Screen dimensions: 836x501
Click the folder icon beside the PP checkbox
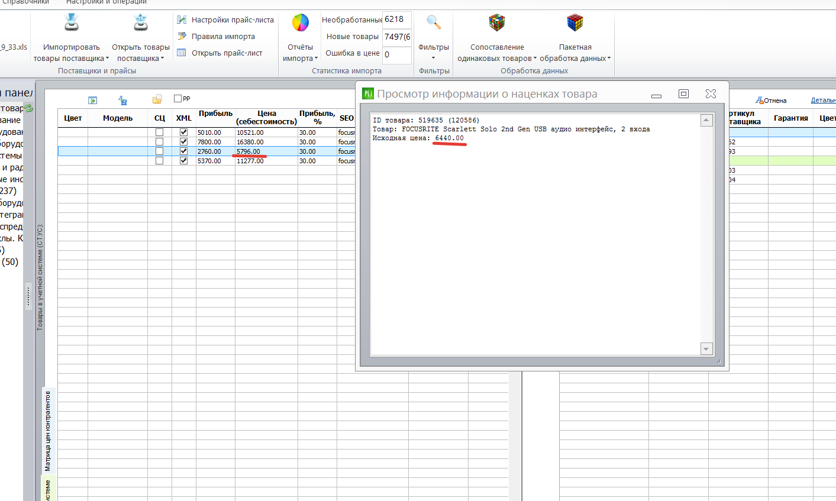coord(157,99)
